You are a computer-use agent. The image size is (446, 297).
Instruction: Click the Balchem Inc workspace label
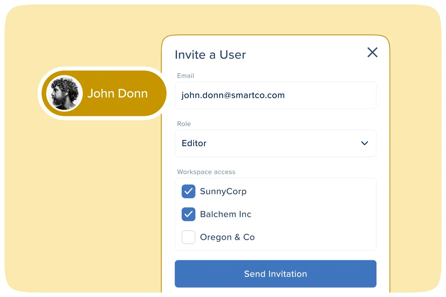[226, 214]
